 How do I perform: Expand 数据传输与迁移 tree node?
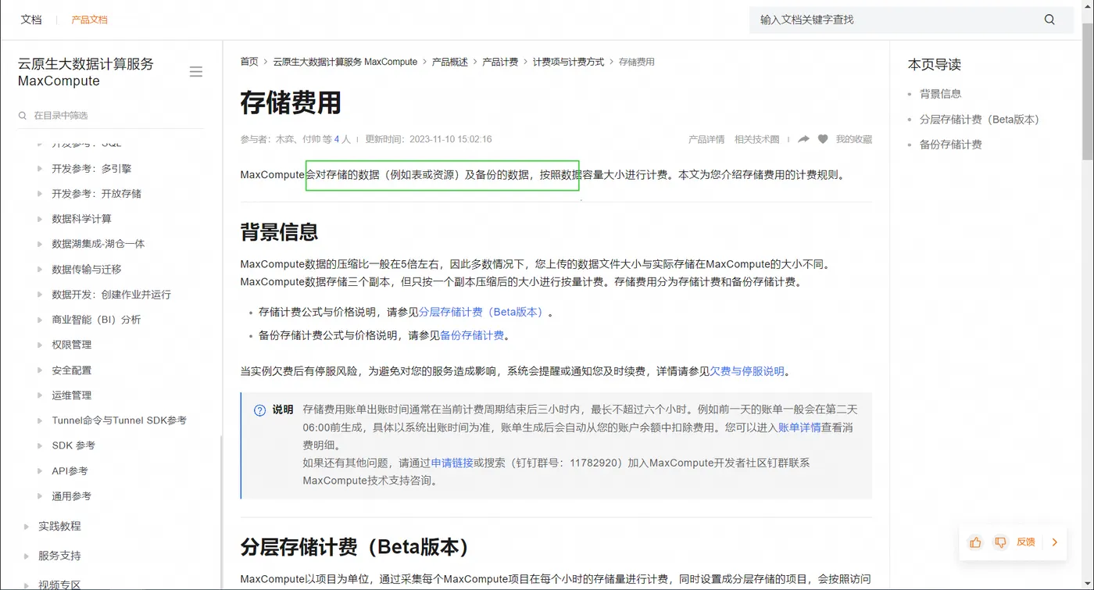40,269
